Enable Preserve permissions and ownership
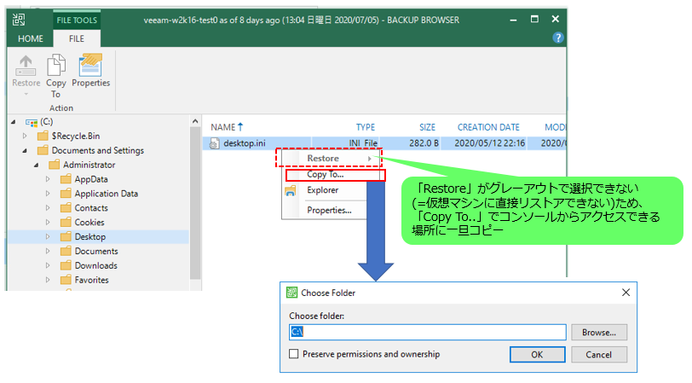Viewport: 692px width, 383px height. [293, 354]
